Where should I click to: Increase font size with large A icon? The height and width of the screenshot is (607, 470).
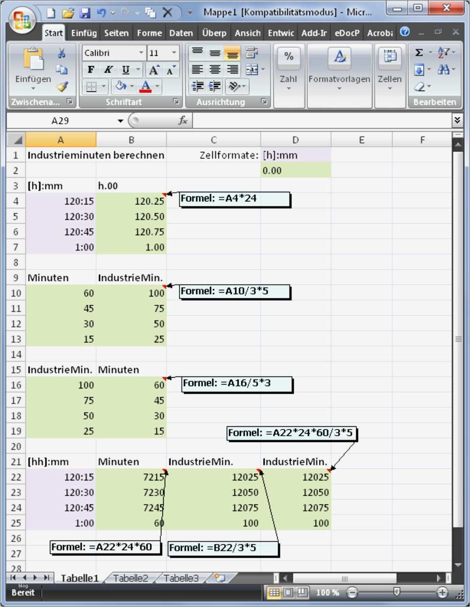point(154,70)
